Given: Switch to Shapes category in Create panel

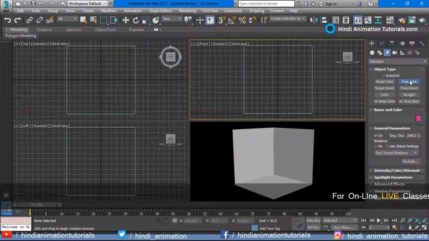Looking at the screenshot, I should point(379,52).
